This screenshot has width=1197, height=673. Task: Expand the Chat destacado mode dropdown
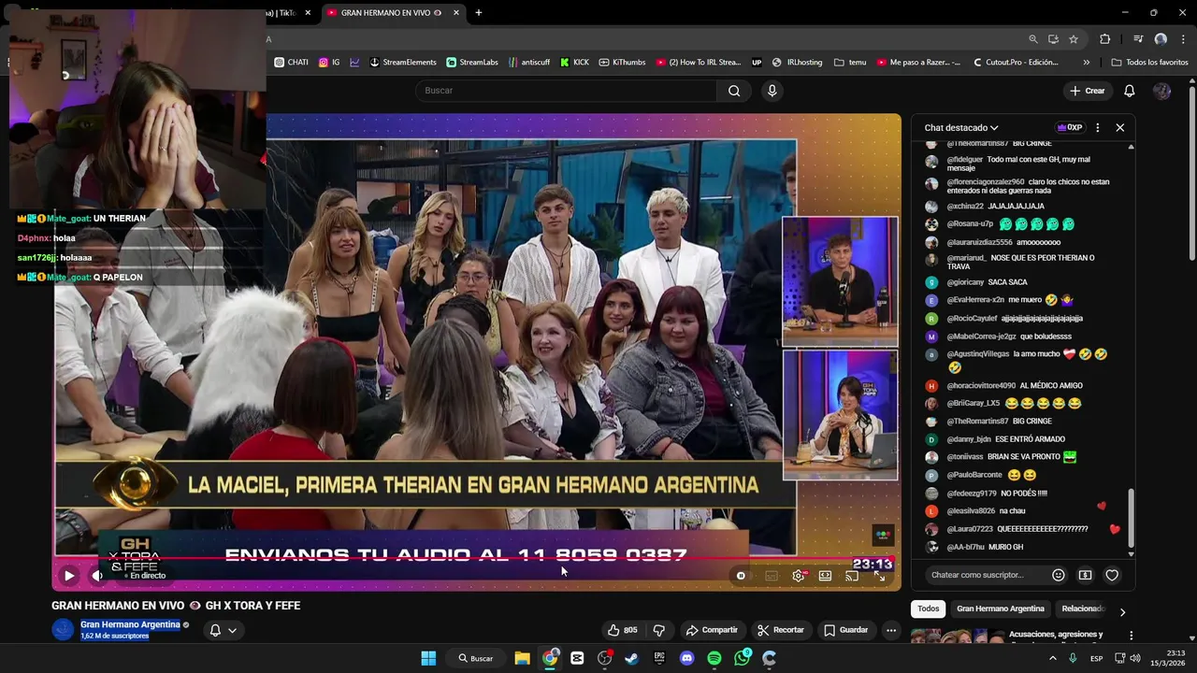[961, 128]
